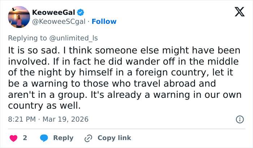This screenshot has height=148, width=253.
Task: Click the chain link icon
Action: pos(88,138)
